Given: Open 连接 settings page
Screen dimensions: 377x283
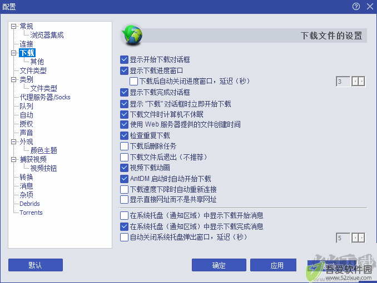Looking at the screenshot, I should tap(26, 44).
